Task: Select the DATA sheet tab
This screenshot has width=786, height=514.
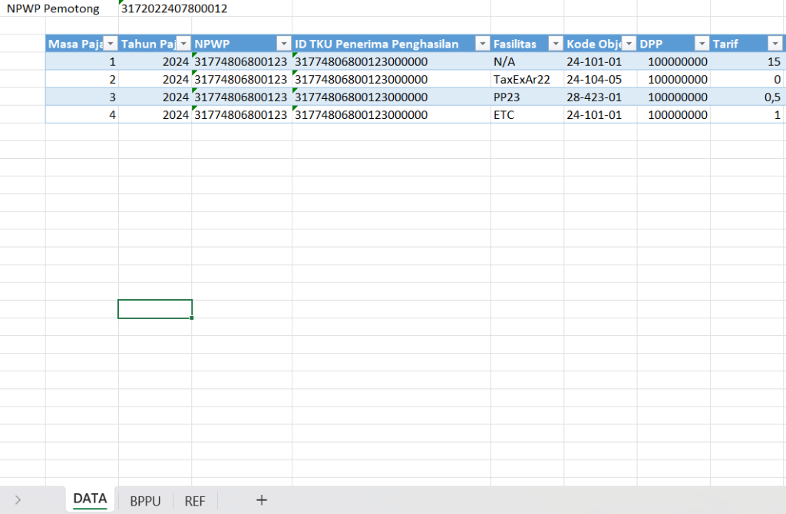Action: tap(90, 499)
